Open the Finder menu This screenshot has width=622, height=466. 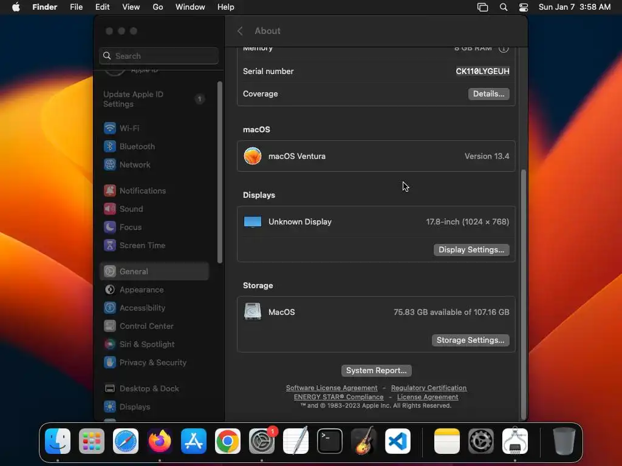45,7
